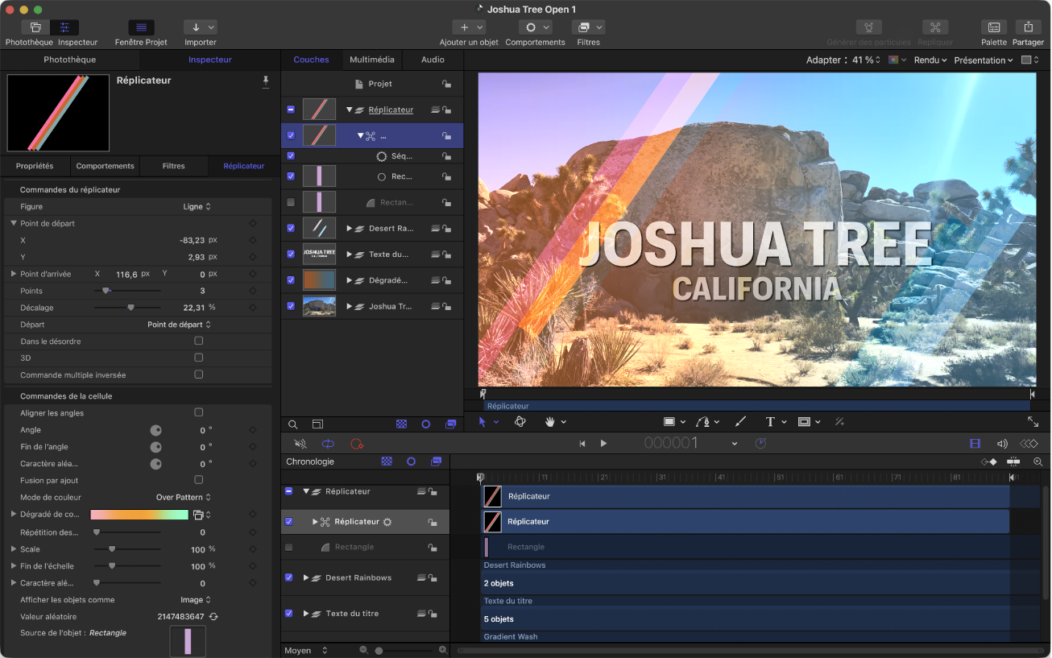Select the hand pan tool
The width and height of the screenshot is (1052, 658).
[551, 421]
